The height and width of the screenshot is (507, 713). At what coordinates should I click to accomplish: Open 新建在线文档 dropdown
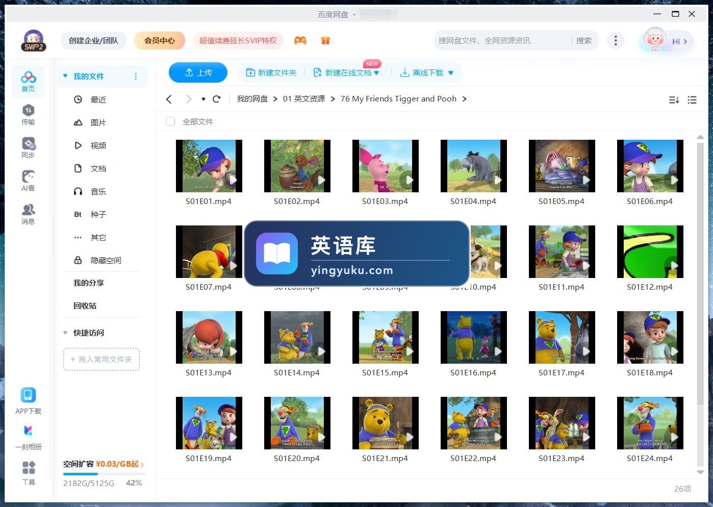point(376,73)
